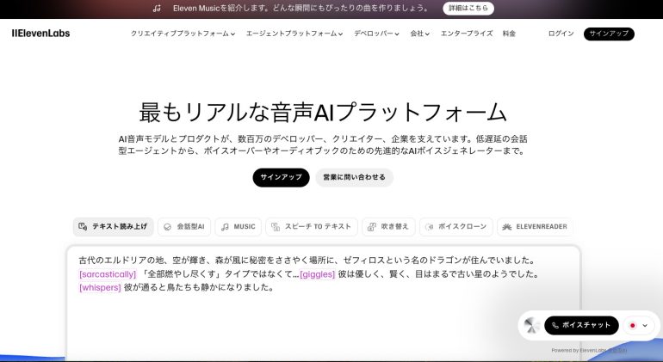Expand 会社 menu
Screen dimensions: 663x362
pyautogui.click(x=419, y=34)
